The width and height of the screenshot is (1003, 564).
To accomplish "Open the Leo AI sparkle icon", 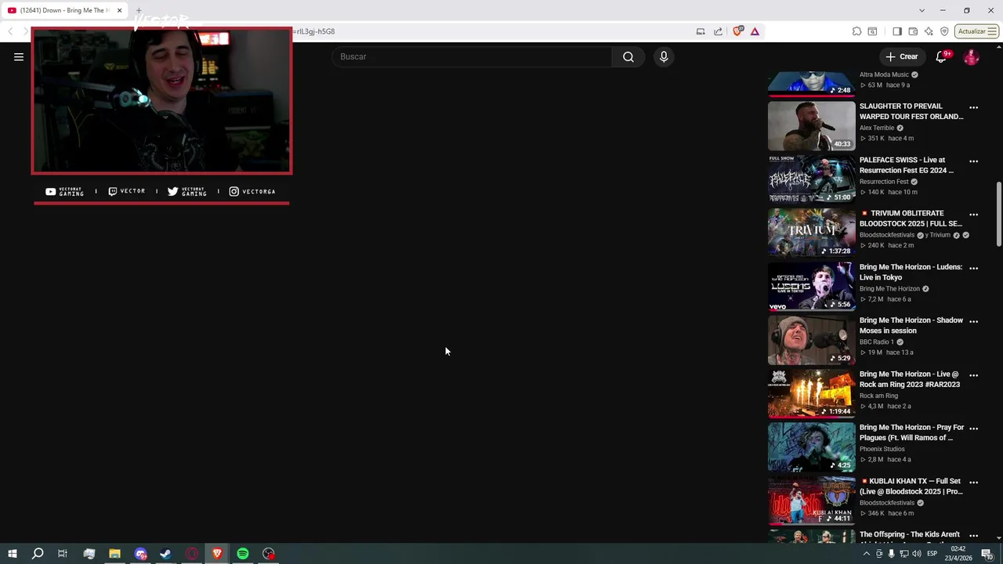I will 929,31.
